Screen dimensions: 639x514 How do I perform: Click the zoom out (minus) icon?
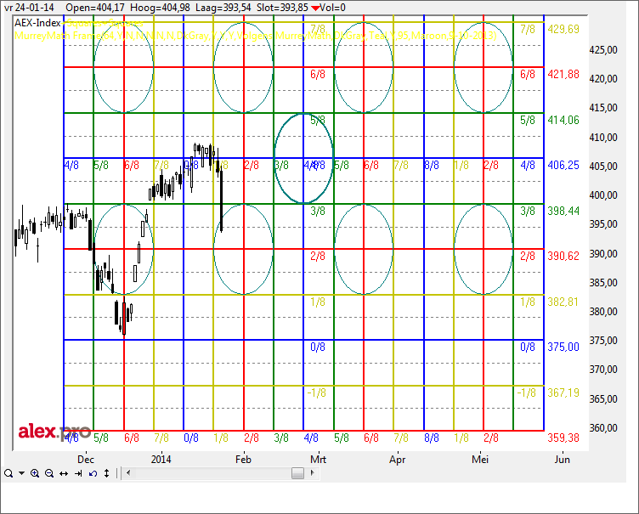49,473
